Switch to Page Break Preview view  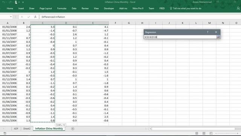(x=211, y=133)
